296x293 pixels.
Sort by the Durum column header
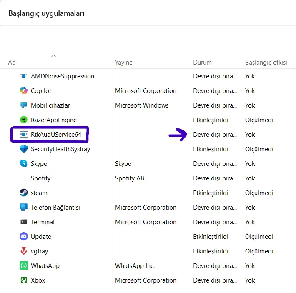[x=202, y=63]
